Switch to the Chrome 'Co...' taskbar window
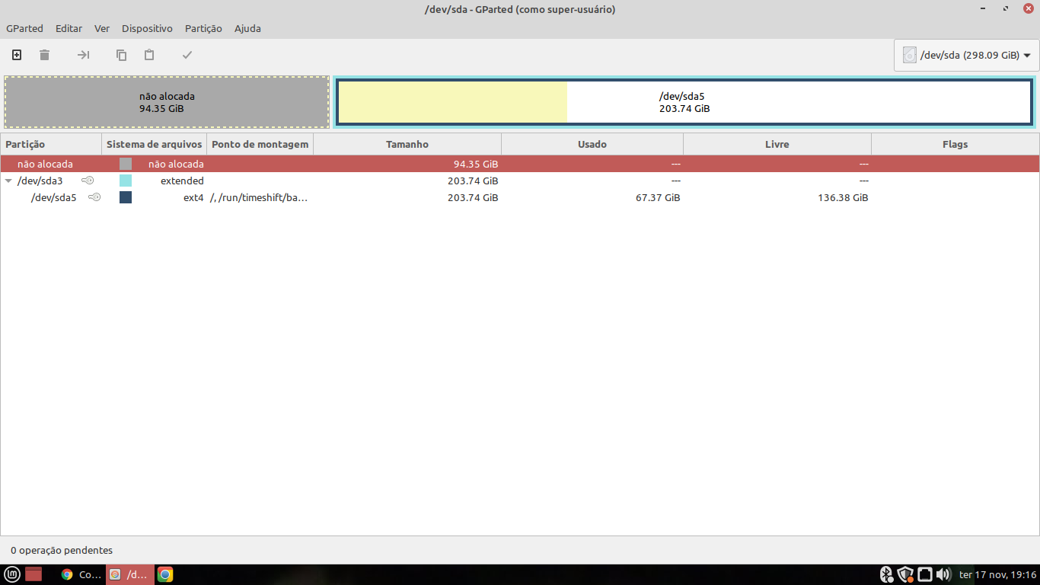The height and width of the screenshot is (585, 1040). (81, 574)
